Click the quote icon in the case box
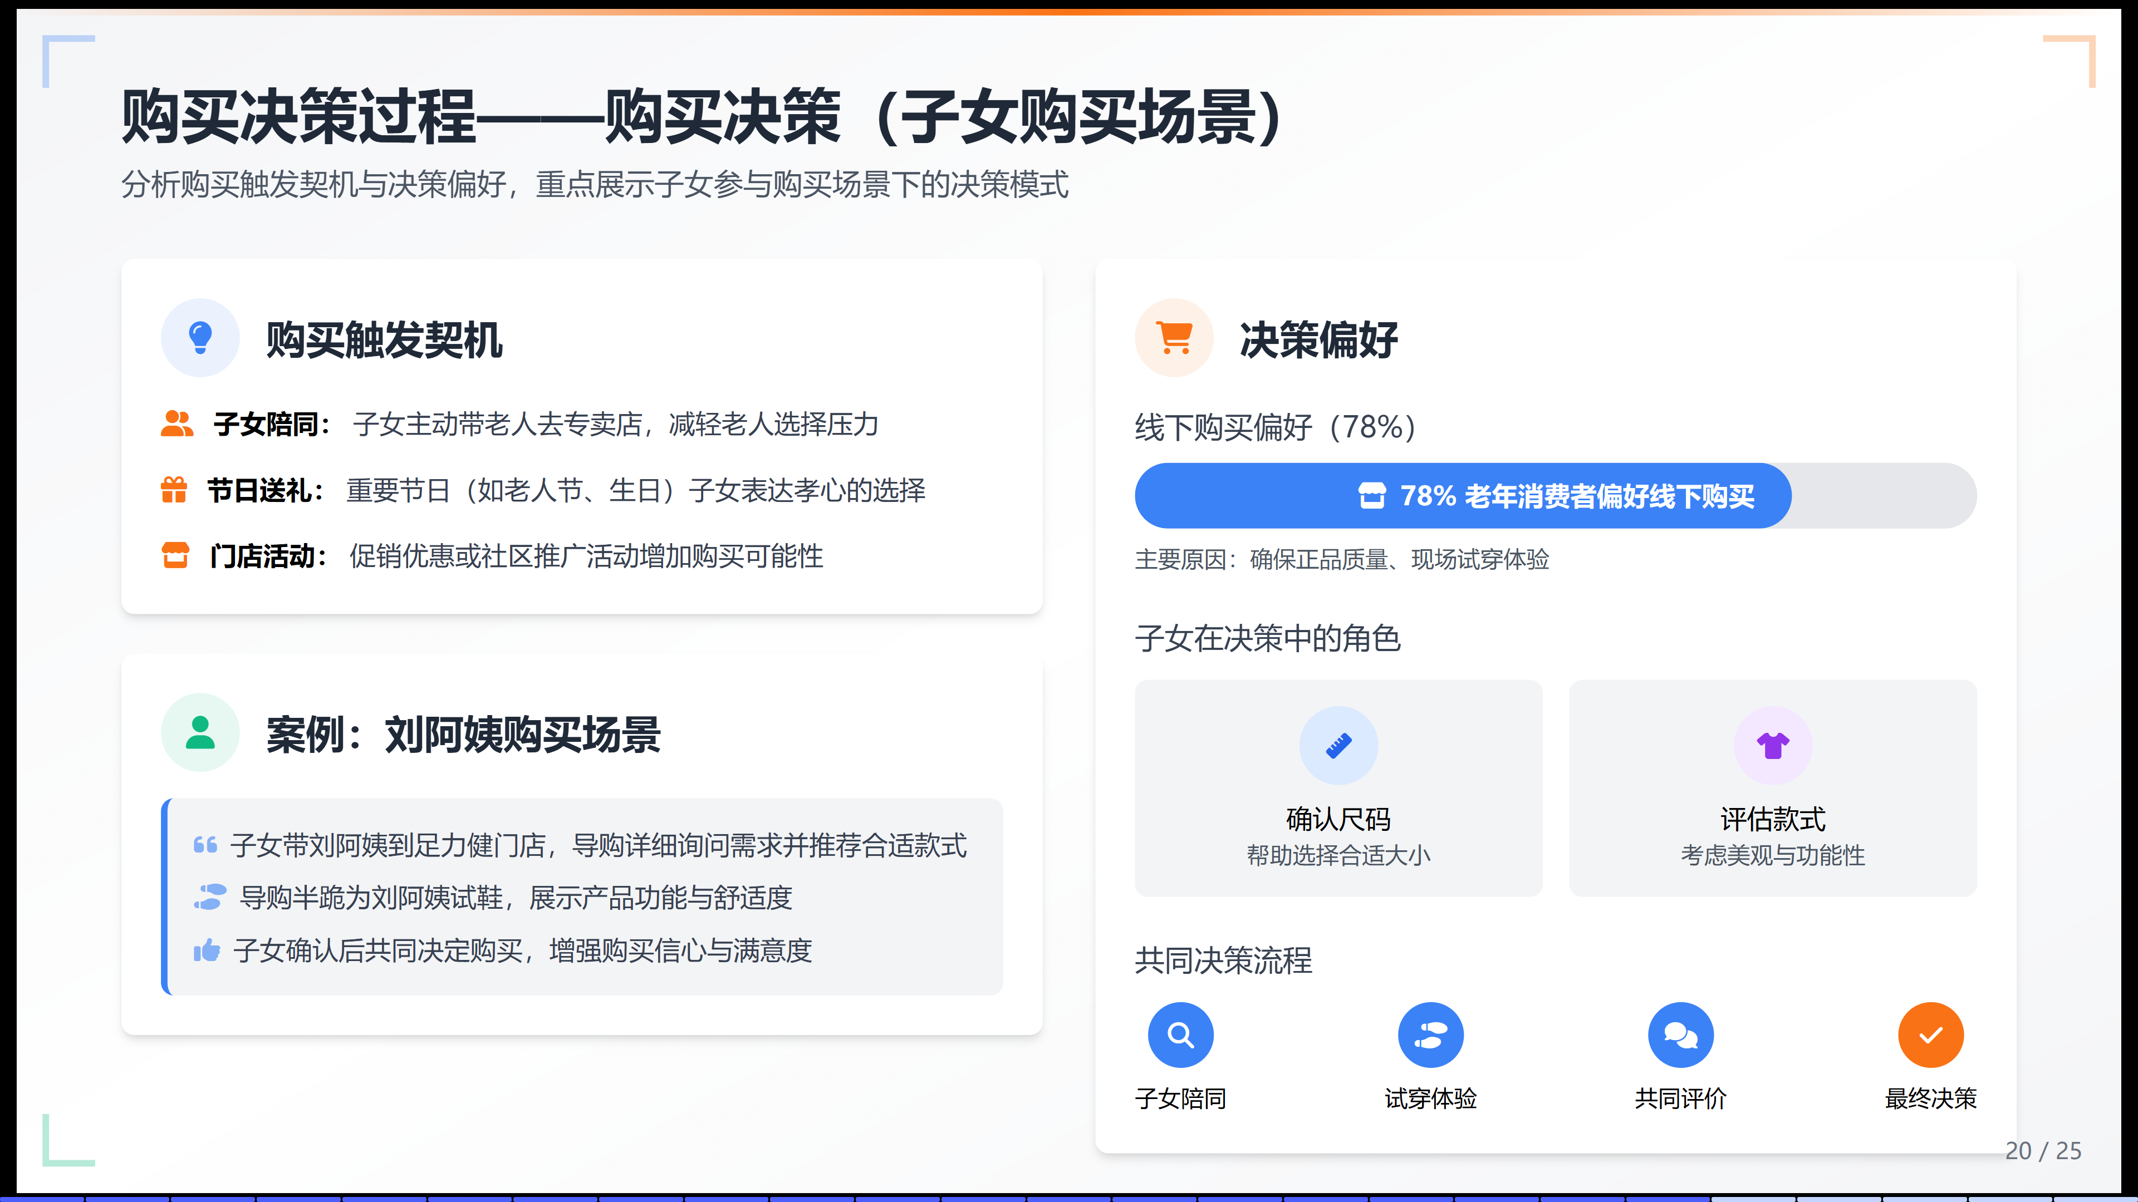The image size is (2138, 1202). pos(205,845)
